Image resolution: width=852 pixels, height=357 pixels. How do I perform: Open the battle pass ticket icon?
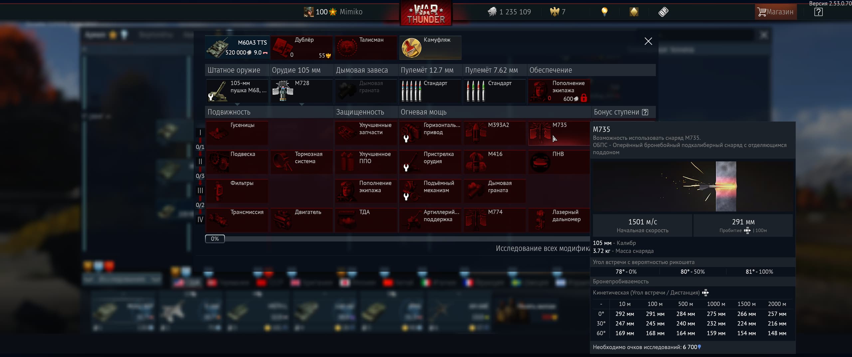point(663,12)
